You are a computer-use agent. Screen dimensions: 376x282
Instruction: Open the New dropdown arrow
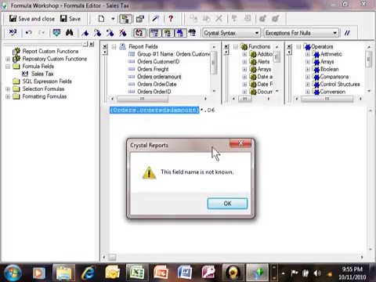pos(113,19)
